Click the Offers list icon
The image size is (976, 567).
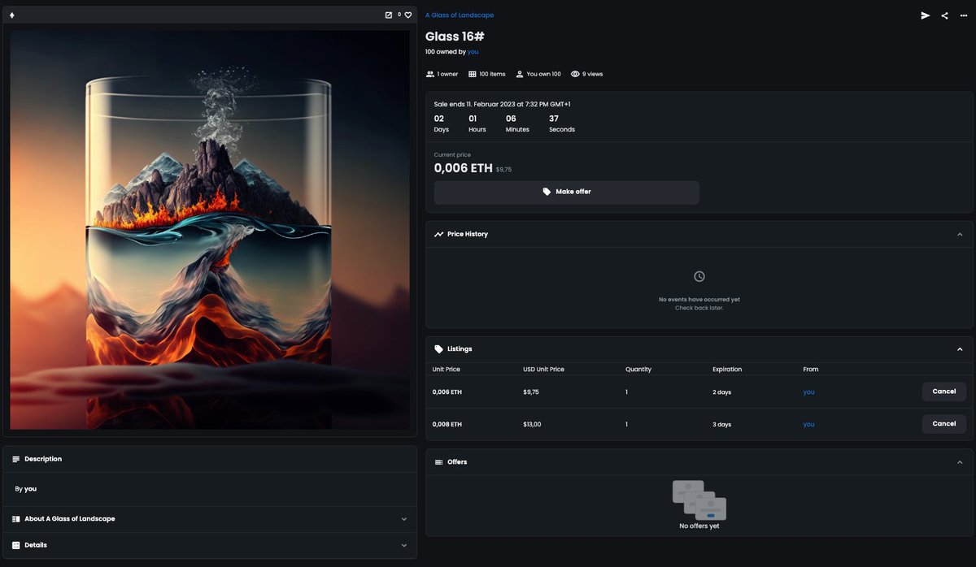439,462
